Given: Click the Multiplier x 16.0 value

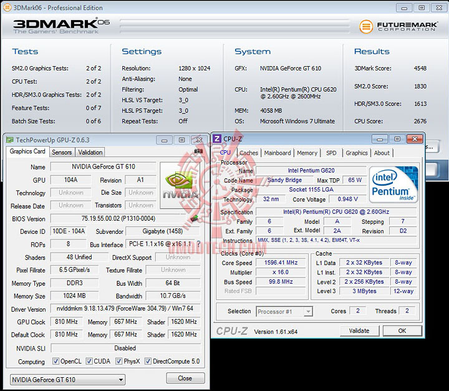Looking at the screenshot, I should pos(281,272).
